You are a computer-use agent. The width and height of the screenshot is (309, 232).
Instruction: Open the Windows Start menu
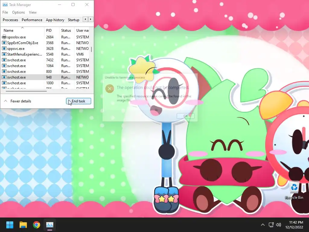[x=10, y=225]
